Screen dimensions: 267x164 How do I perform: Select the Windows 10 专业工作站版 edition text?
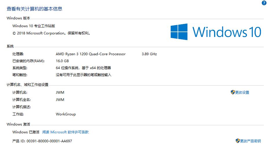coord(34,26)
